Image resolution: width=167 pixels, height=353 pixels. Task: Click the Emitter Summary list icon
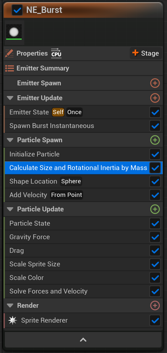tap(9, 68)
